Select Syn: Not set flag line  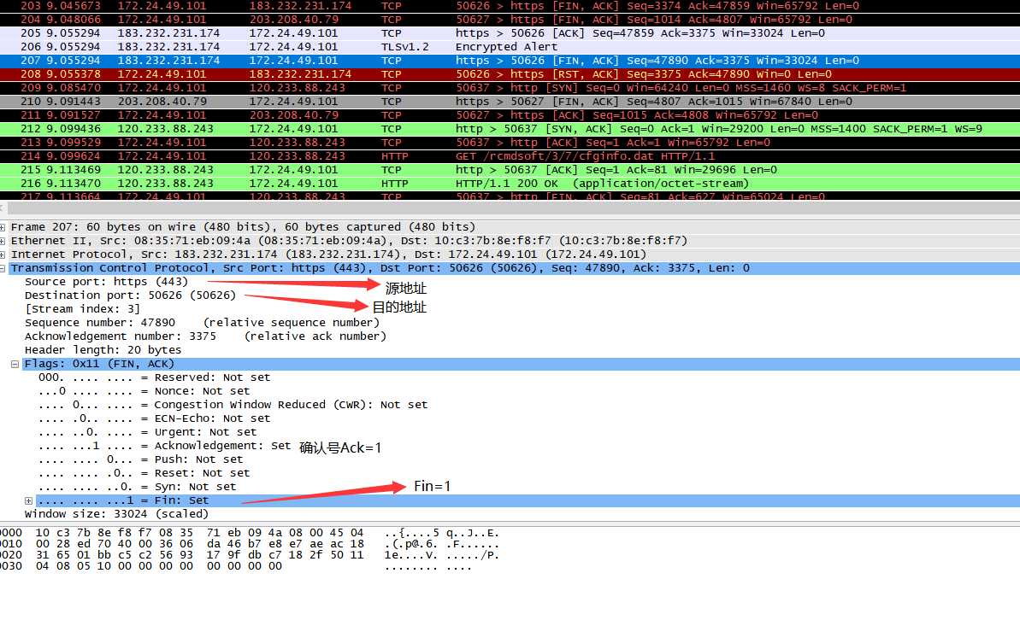pos(137,487)
